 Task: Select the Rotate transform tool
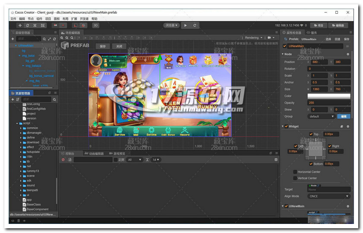click(28, 25)
